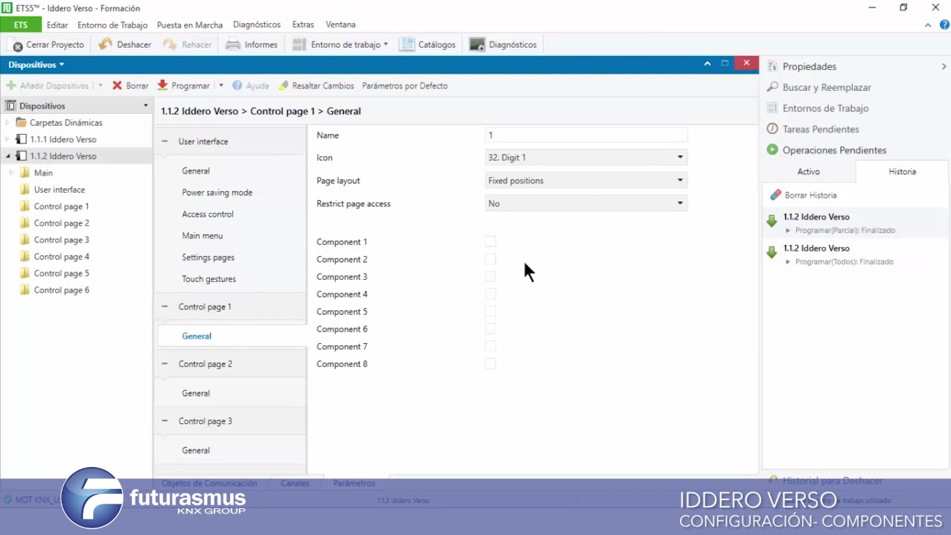Select Control page 3 in device tree
951x535 pixels.
[61, 240]
